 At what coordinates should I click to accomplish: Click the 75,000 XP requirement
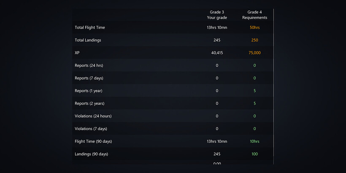tap(254, 53)
